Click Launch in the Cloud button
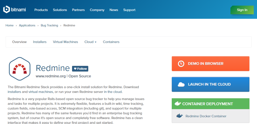 pyautogui.click(x=210, y=84)
